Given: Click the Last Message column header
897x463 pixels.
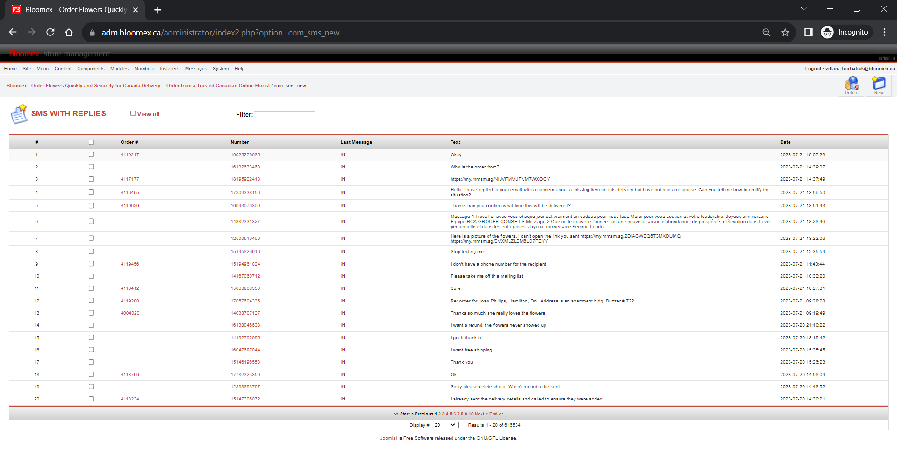Looking at the screenshot, I should 356,142.
